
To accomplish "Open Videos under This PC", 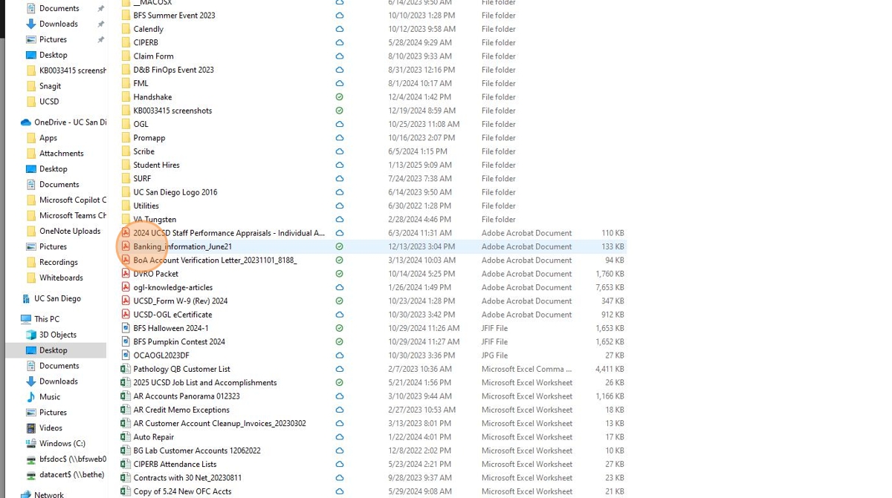I will click(x=51, y=428).
